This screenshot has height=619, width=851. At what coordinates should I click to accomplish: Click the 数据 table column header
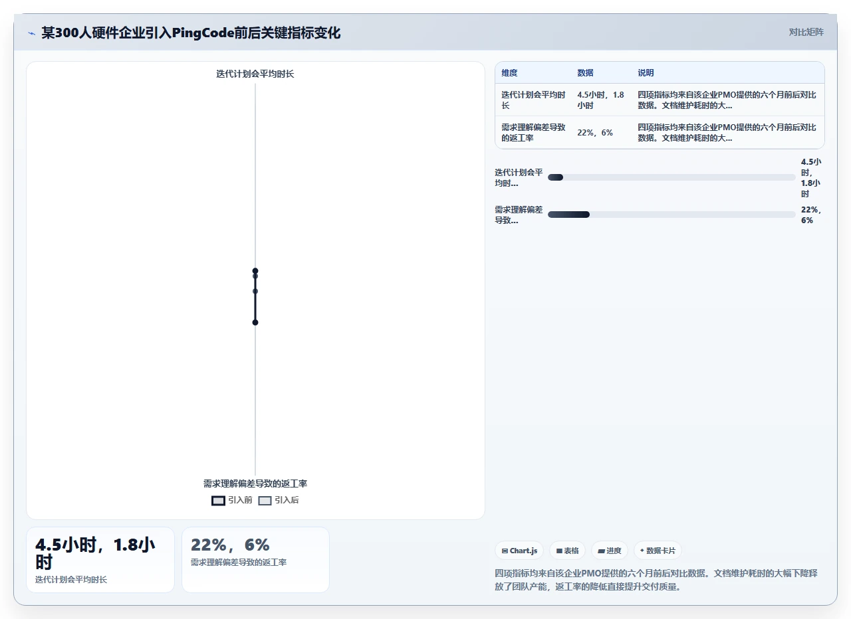coord(585,73)
